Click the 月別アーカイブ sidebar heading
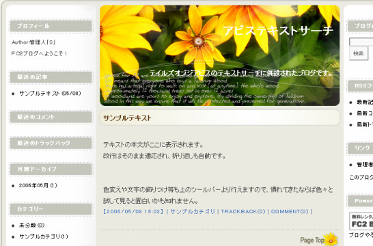The width and height of the screenshot is (373, 246). 51,169
